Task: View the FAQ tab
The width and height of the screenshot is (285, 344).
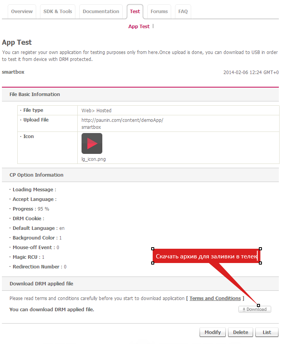Action: click(183, 12)
